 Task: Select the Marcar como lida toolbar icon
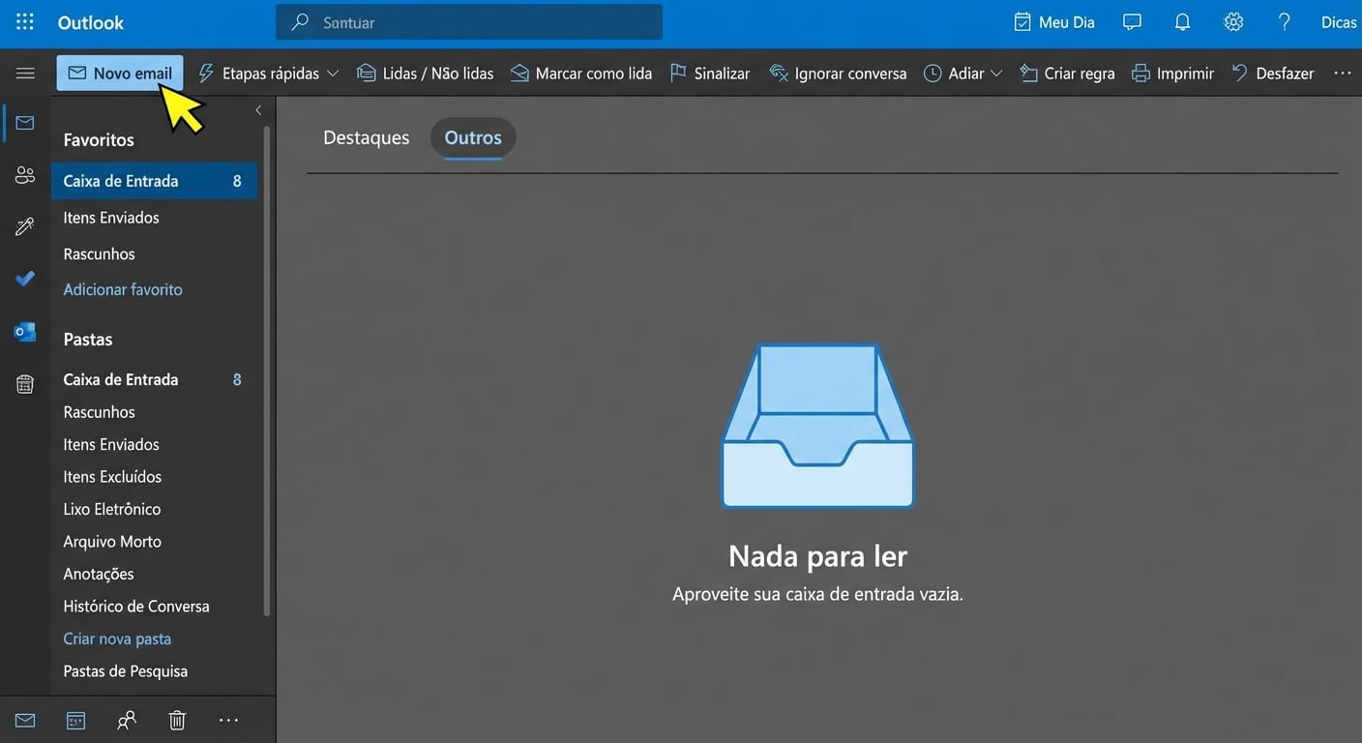coord(519,73)
